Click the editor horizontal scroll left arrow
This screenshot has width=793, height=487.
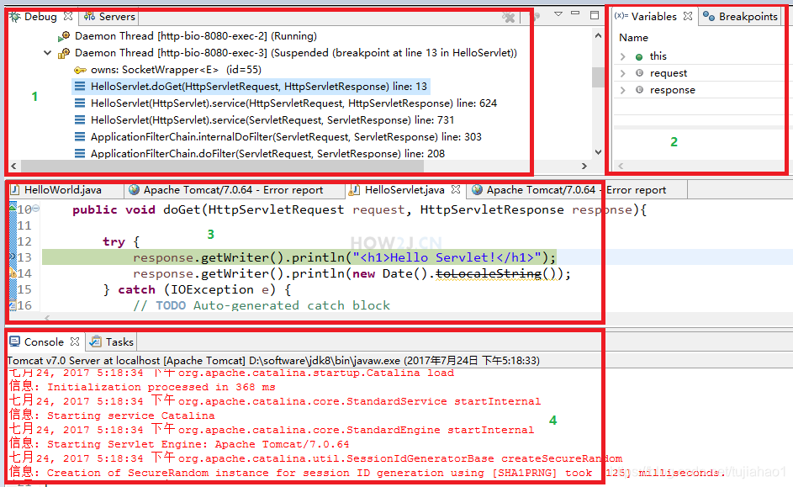coord(47,318)
